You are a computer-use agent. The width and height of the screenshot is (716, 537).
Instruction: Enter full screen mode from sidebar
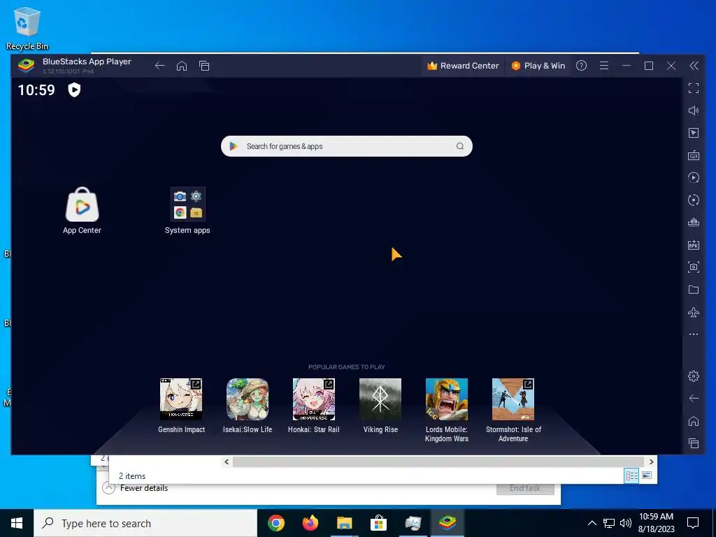[694, 88]
